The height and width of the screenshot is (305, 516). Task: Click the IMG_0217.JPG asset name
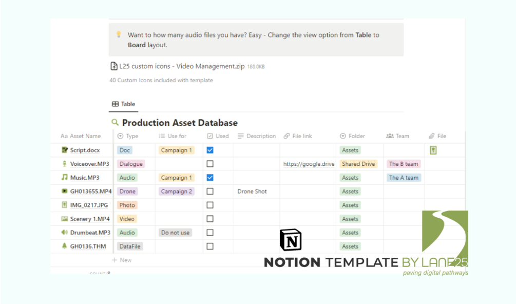tap(89, 205)
